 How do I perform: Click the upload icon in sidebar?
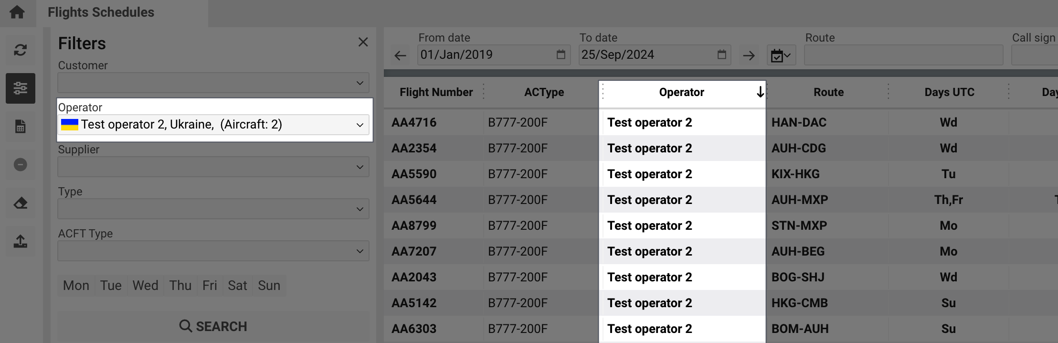tap(20, 241)
